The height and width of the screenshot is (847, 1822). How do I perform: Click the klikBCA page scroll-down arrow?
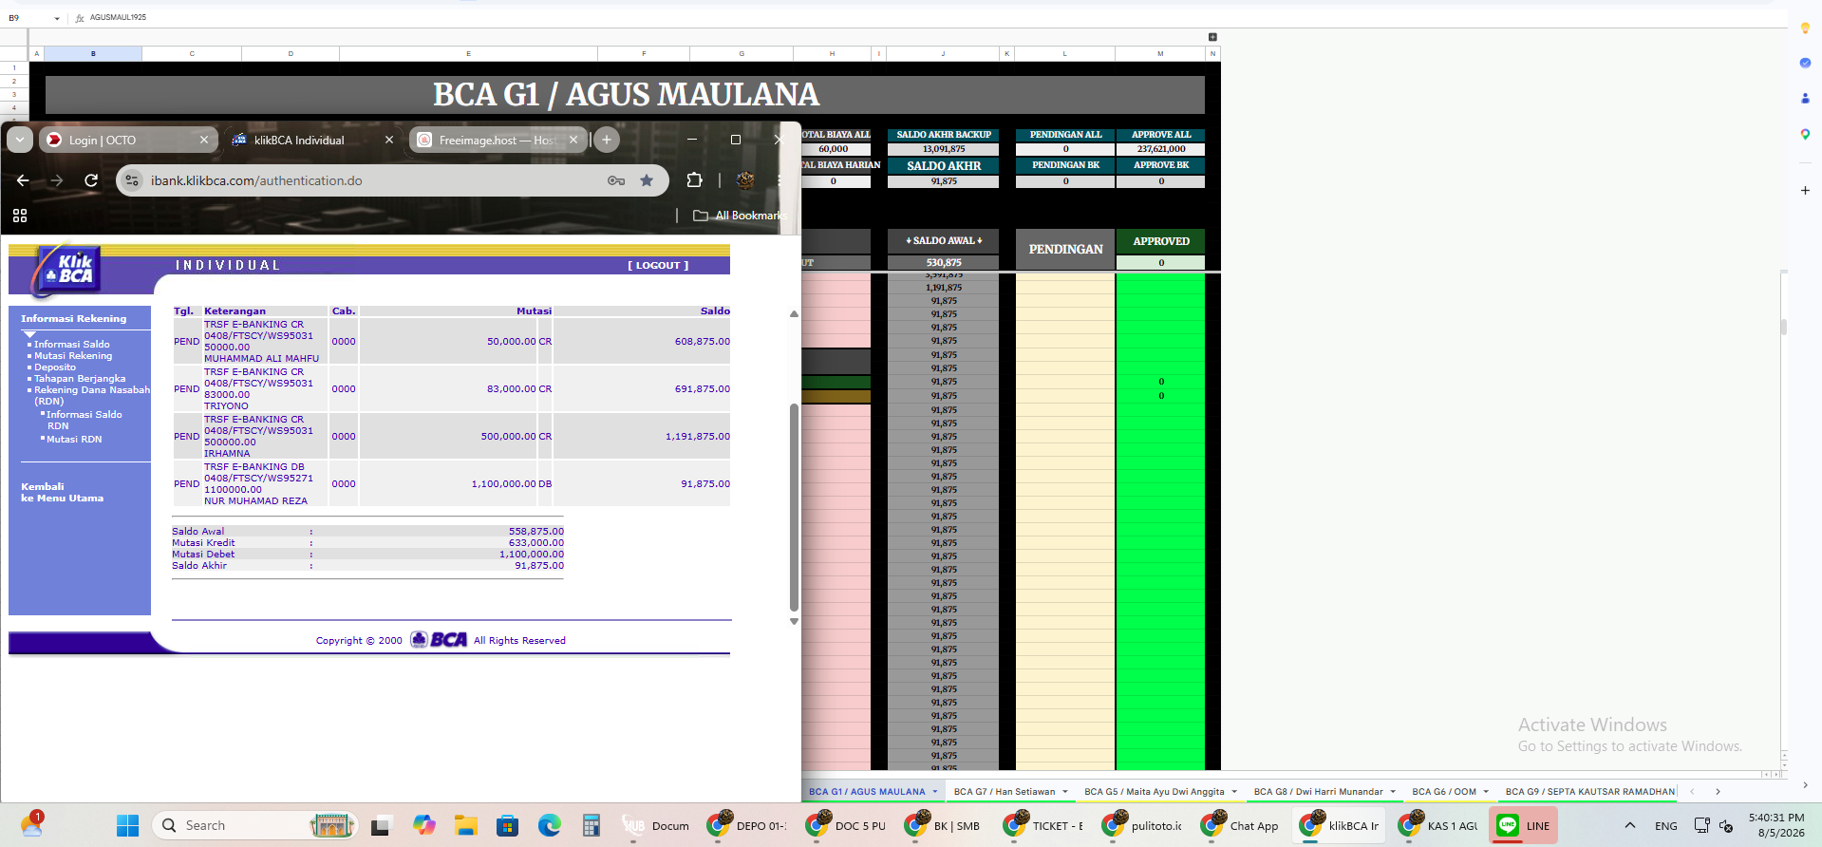click(794, 622)
